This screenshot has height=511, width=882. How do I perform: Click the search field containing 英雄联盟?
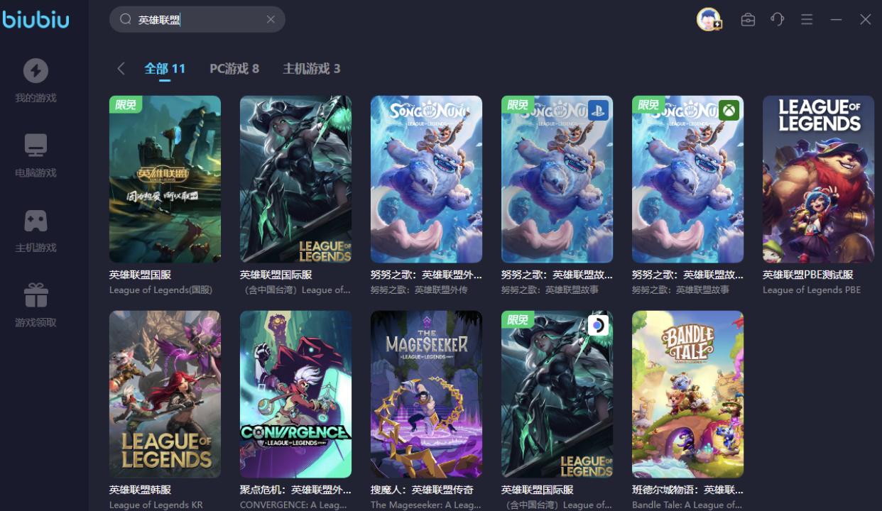(197, 19)
